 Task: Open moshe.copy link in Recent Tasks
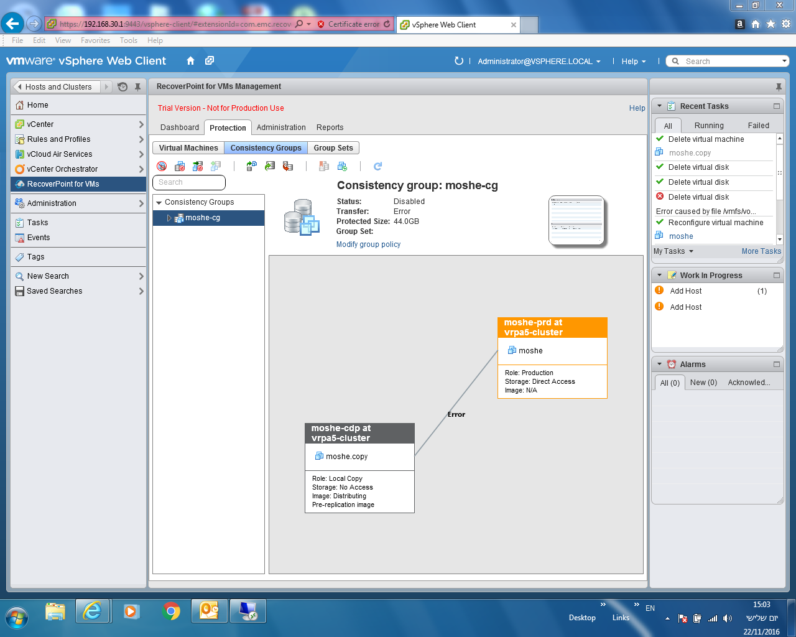[x=690, y=153]
